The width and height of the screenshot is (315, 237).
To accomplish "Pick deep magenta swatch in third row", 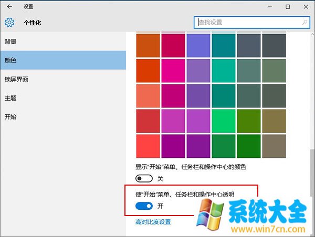I will pyautogui.click(x=173, y=96).
